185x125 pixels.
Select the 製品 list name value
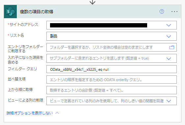[x=54, y=36]
